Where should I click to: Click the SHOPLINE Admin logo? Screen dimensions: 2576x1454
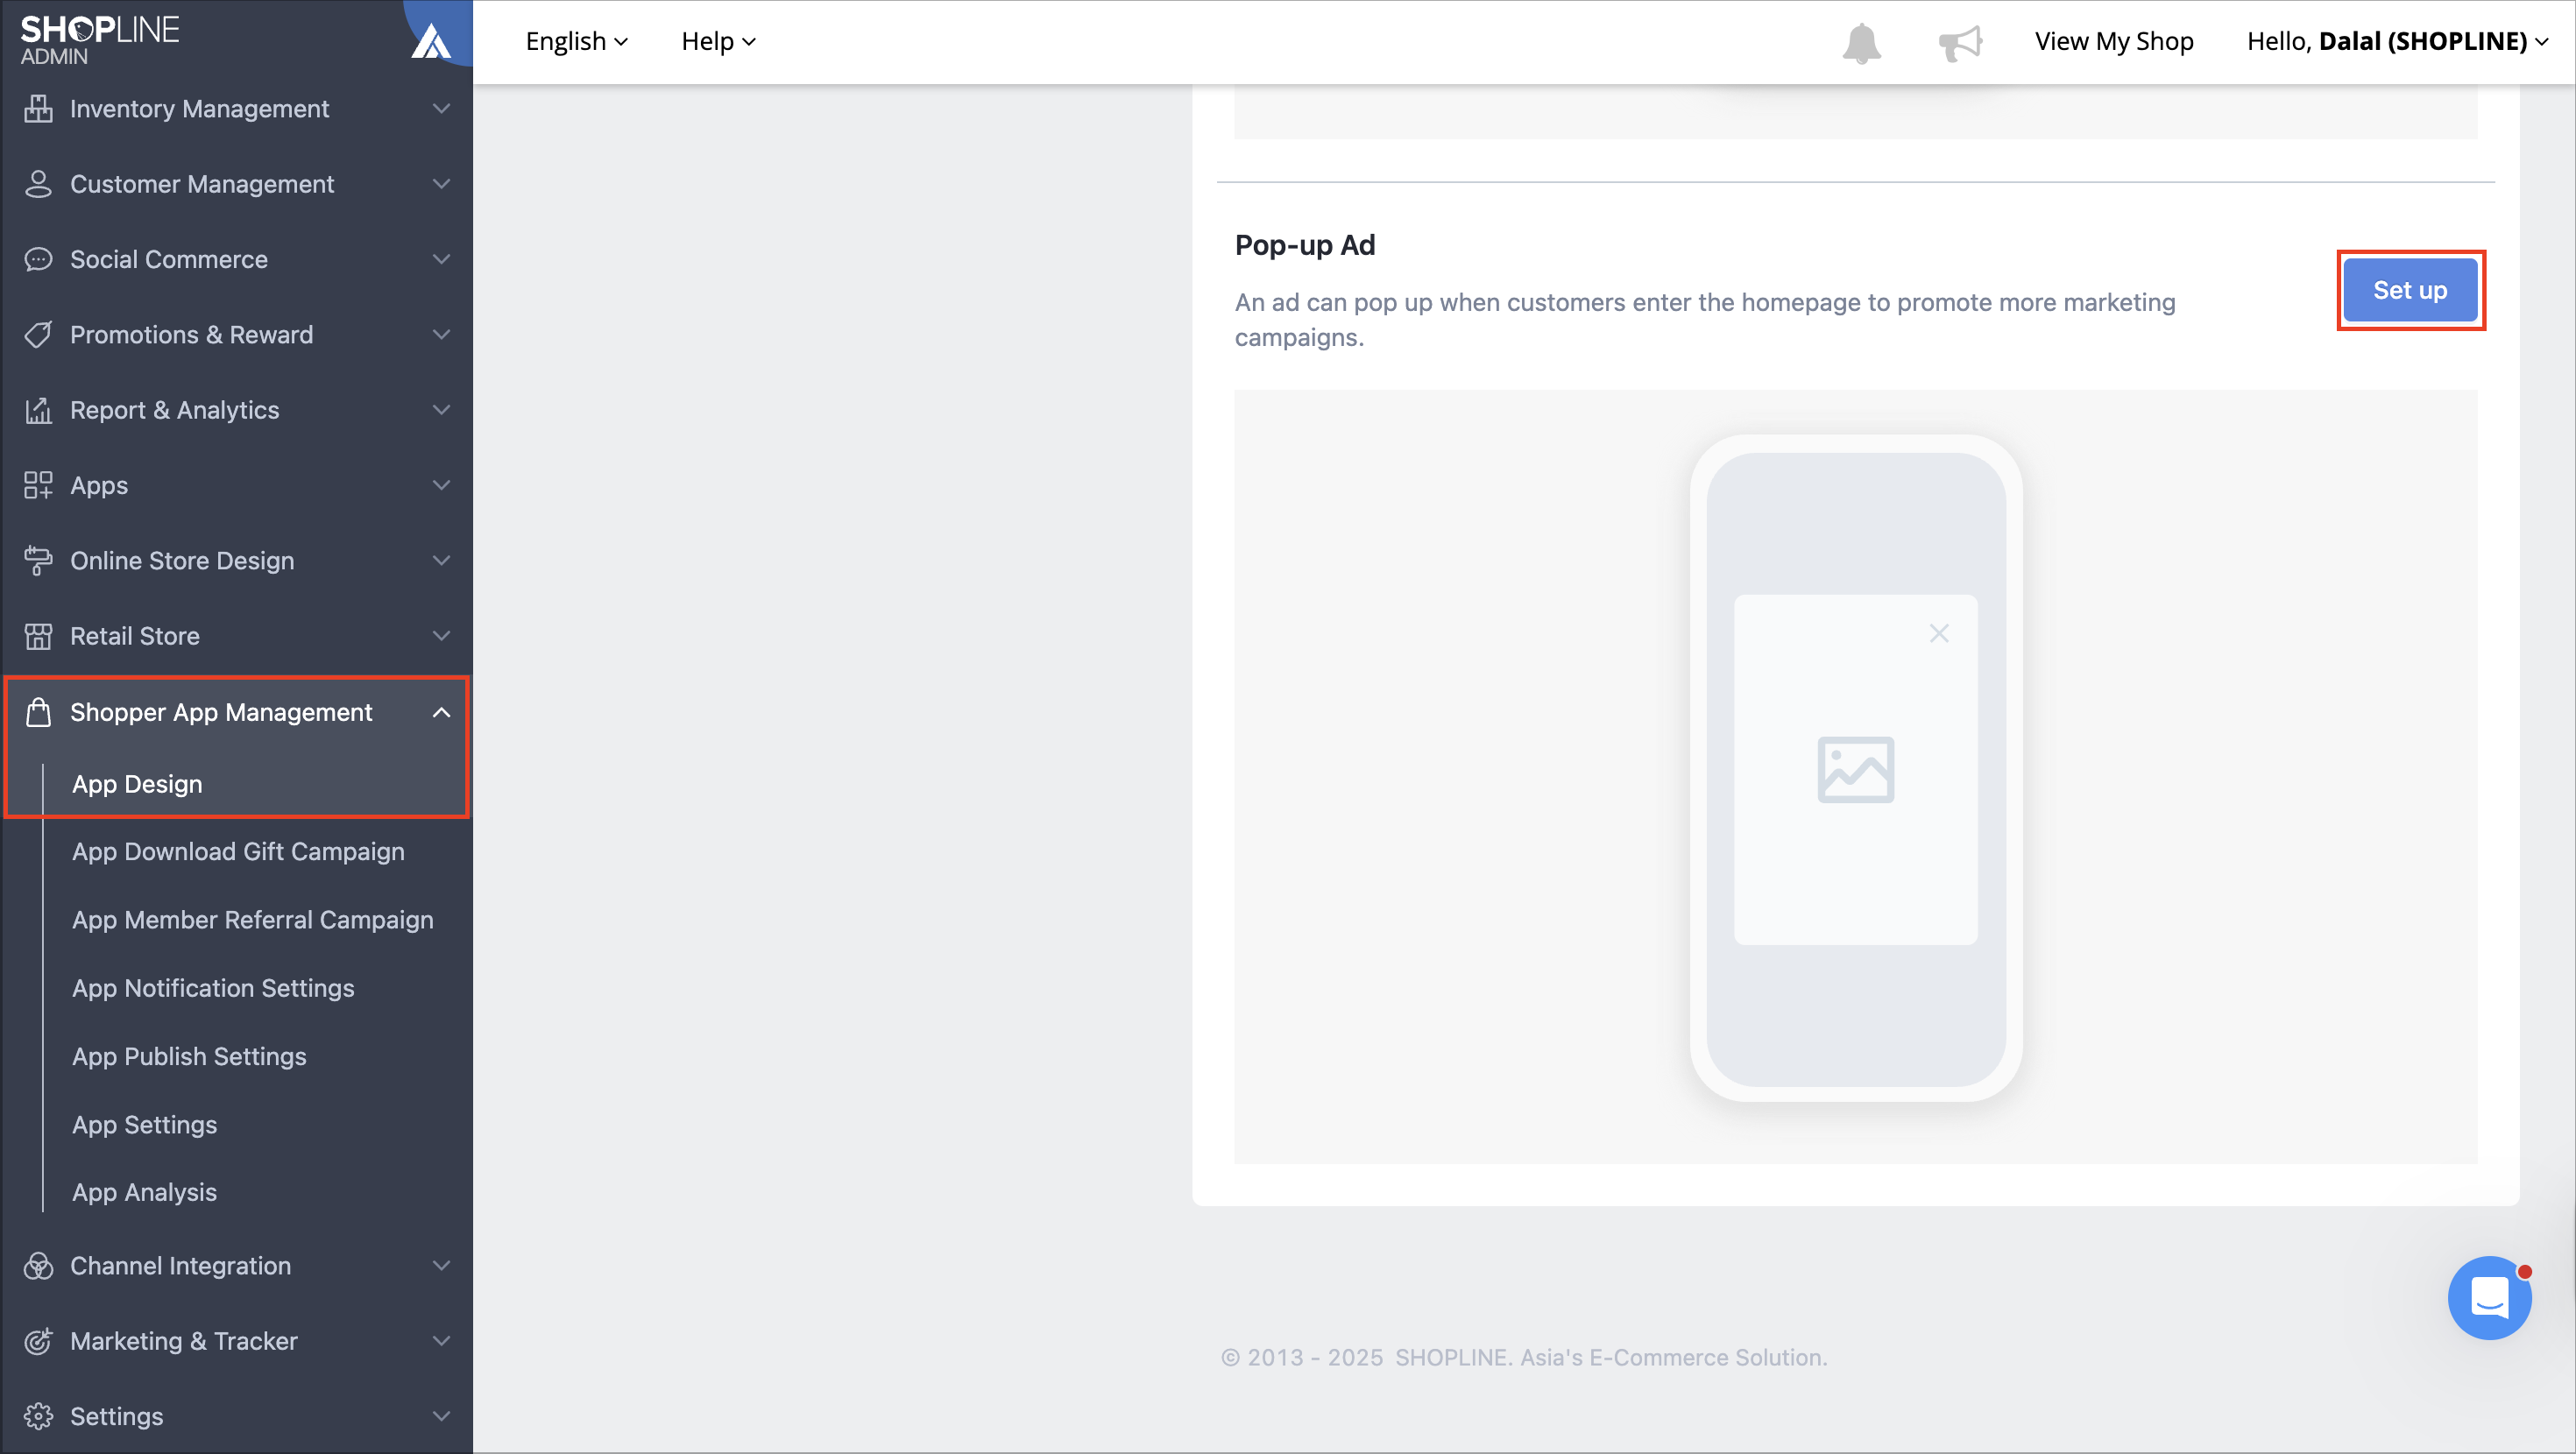pos(100,40)
